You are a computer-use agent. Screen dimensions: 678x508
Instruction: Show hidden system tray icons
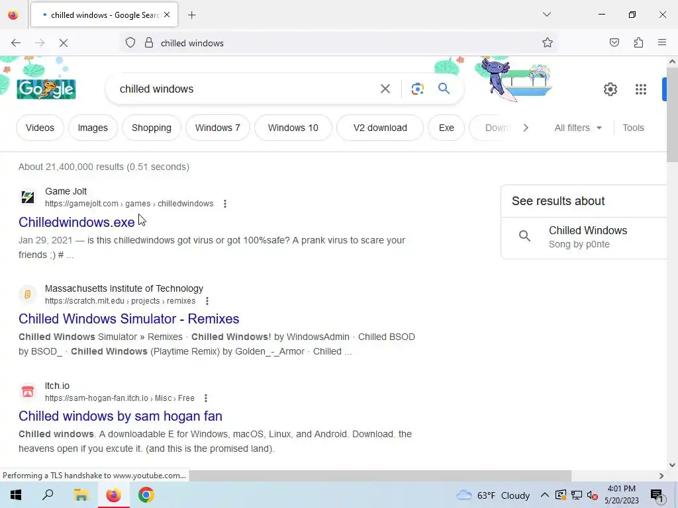point(544,495)
